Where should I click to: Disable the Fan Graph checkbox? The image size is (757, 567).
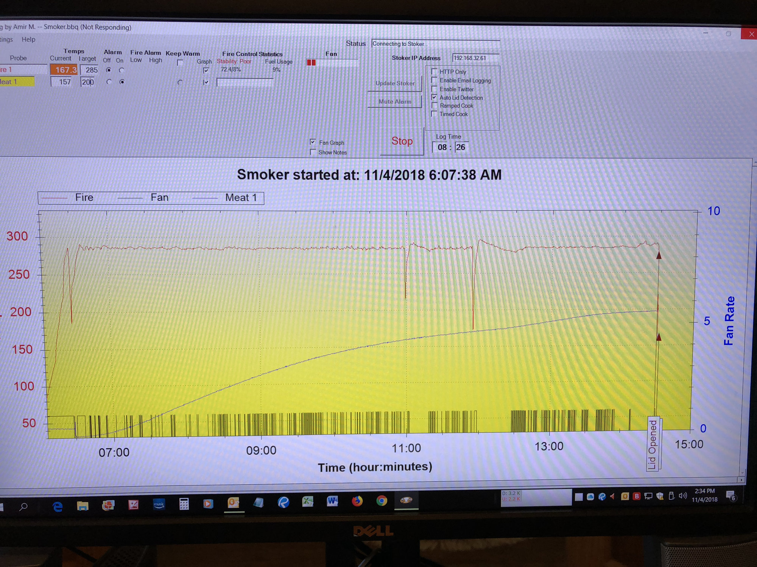[313, 142]
